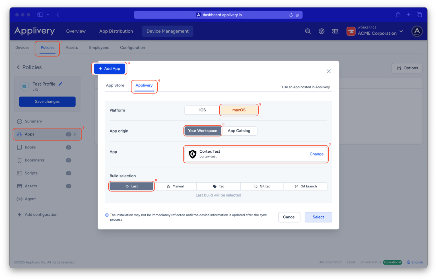Click the help question mark icon
Viewport: 437px width, 280px height.
[x=321, y=31]
